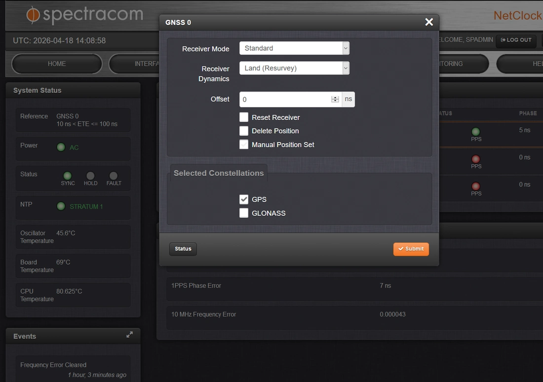Click the FAULT status indicator
Viewport: 543px width, 382px height.
(x=114, y=176)
